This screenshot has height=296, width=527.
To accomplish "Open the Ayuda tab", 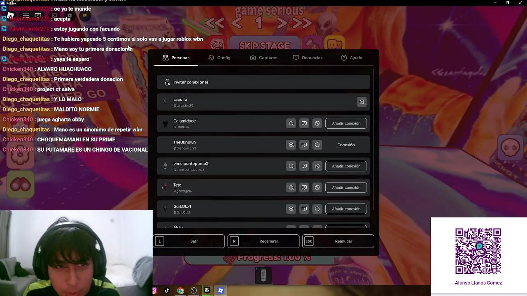I will (352, 58).
